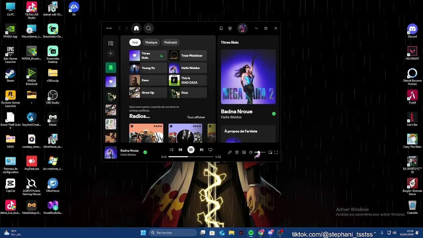Expand hidden system tray icons chevron
The width and height of the screenshot is (423, 238).
(375, 233)
